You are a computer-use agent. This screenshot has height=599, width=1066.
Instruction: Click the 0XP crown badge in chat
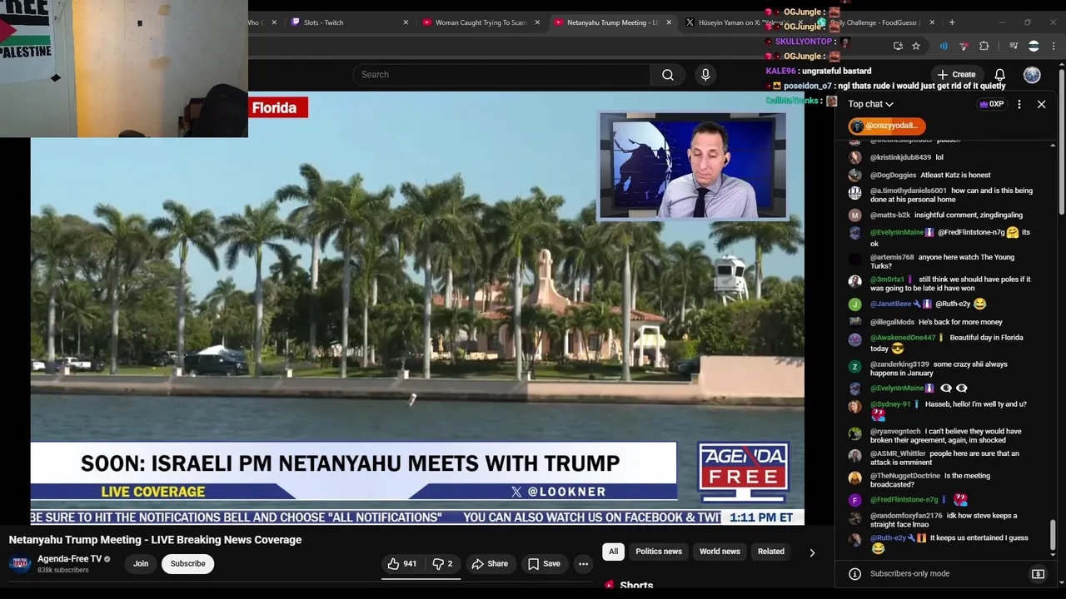click(991, 104)
